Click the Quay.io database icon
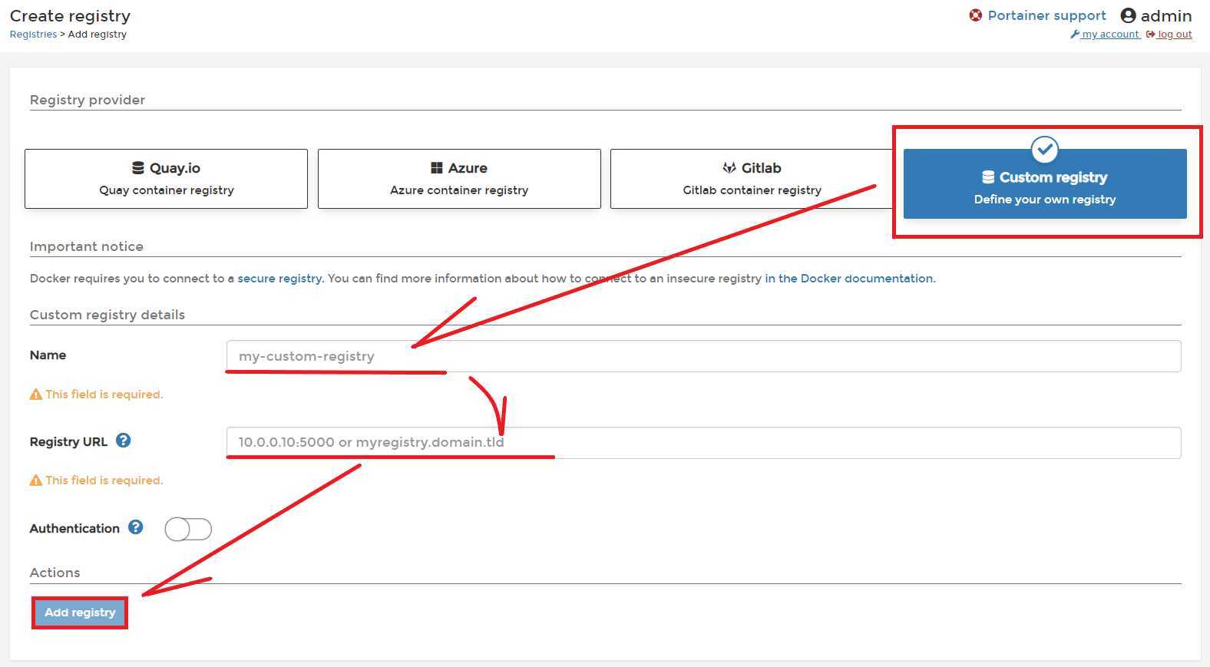 pos(138,168)
